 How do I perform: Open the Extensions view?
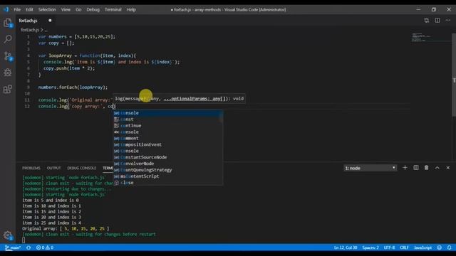(8, 89)
